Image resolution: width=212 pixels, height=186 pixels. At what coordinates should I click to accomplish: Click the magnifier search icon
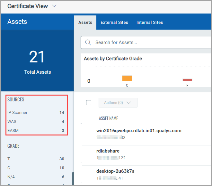click(x=88, y=42)
